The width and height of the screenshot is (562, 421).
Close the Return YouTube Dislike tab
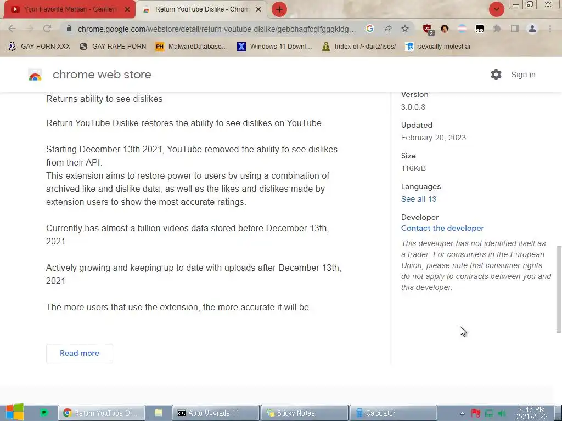point(258,10)
